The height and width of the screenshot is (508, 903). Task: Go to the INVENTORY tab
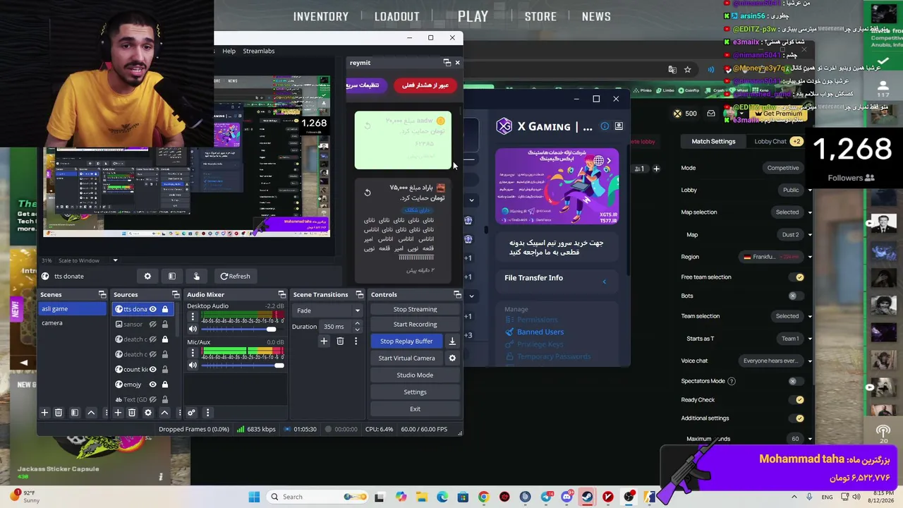click(x=321, y=16)
